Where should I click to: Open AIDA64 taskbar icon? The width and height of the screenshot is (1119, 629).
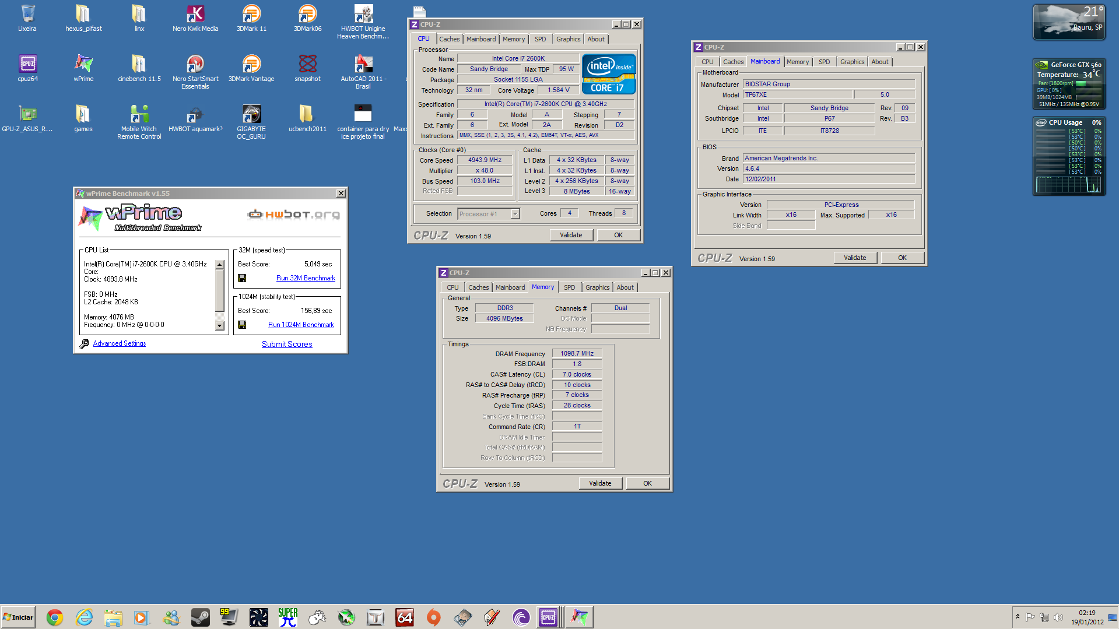(x=405, y=617)
